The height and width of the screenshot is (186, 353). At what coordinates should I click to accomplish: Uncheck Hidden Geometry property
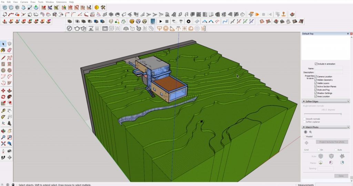coord(316,80)
